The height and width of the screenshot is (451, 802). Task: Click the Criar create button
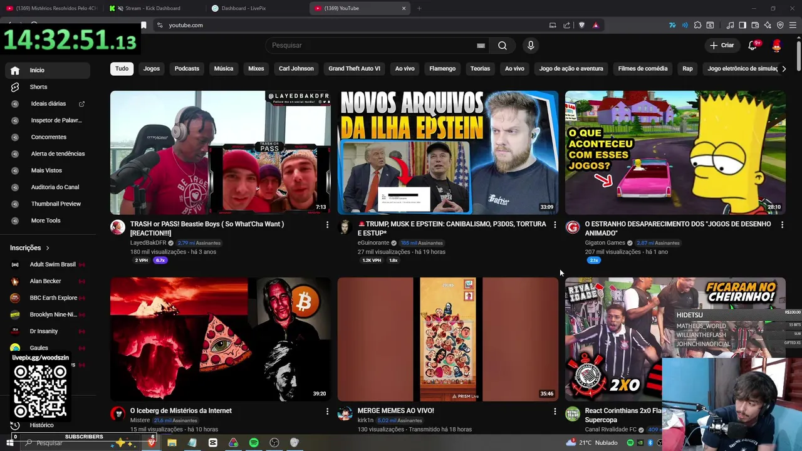click(x=722, y=45)
